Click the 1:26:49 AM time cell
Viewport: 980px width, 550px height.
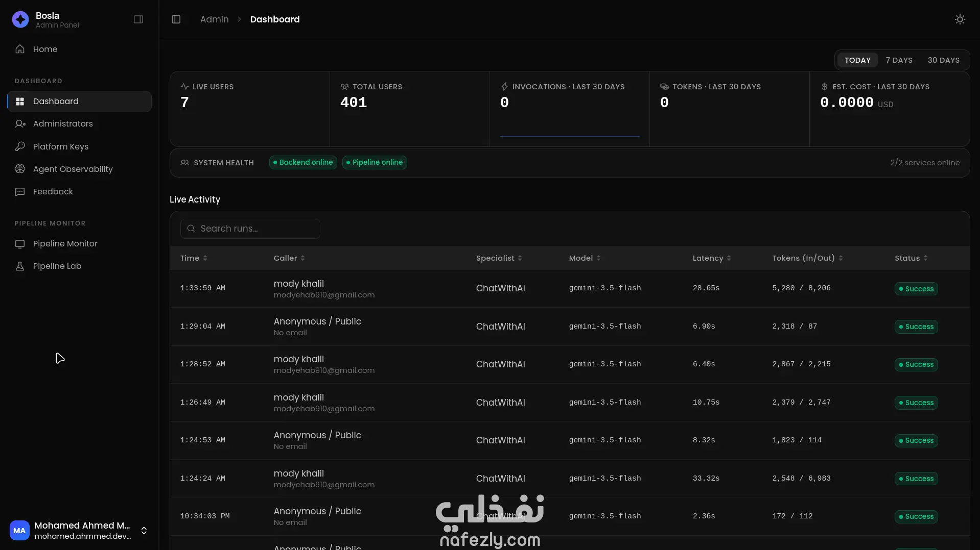point(202,403)
